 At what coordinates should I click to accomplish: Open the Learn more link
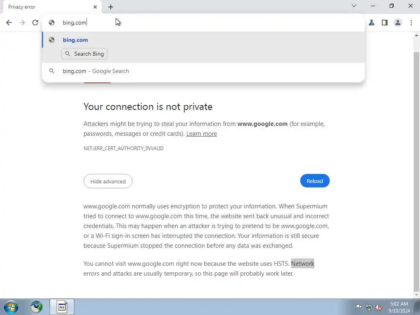(x=201, y=134)
